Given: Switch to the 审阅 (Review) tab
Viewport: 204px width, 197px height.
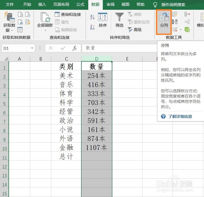Looking at the screenshot, I should click(x=110, y=4).
